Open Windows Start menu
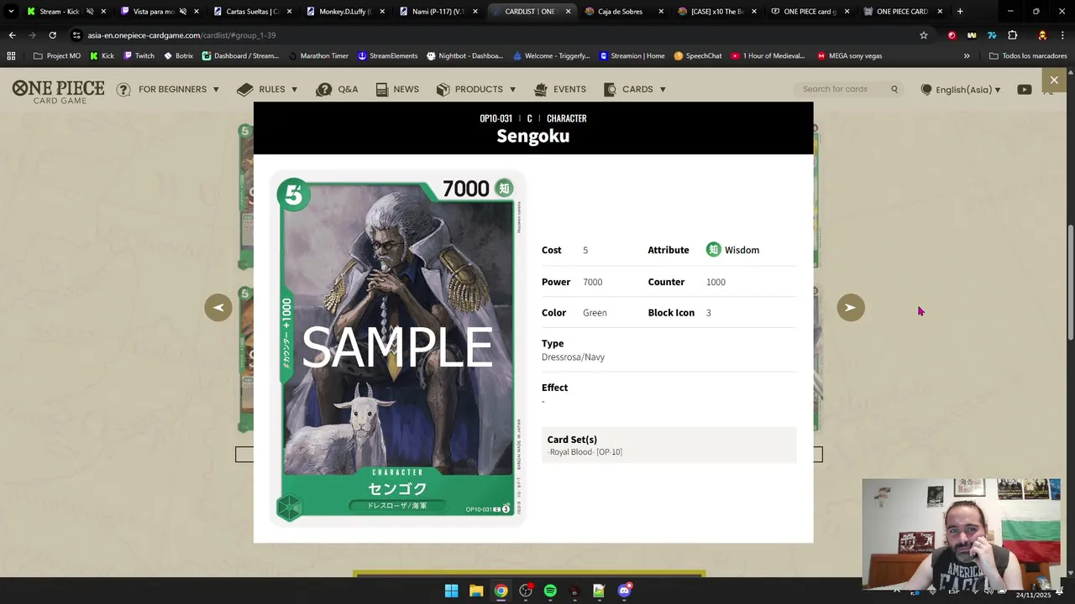This screenshot has height=604, width=1075. (x=451, y=591)
